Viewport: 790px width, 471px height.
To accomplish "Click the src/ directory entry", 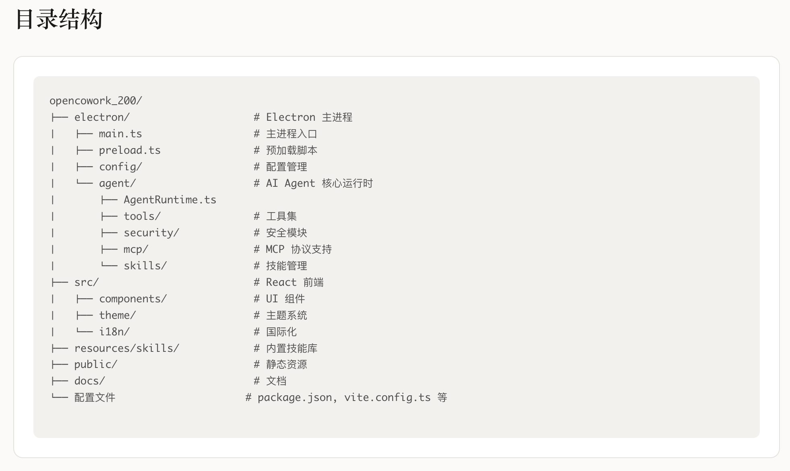I will coord(87,282).
